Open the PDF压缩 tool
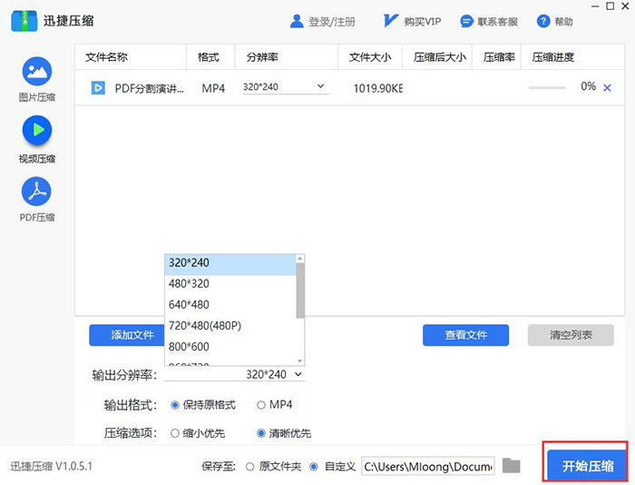635x485 pixels. click(37, 199)
